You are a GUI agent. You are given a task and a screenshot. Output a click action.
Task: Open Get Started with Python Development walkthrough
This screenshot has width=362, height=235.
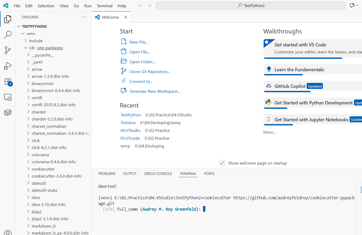point(313,103)
